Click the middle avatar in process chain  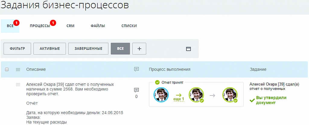click(196, 95)
